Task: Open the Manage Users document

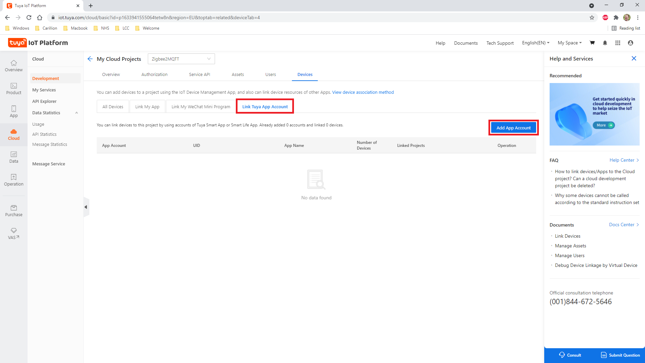Action: pyautogui.click(x=569, y=255)
